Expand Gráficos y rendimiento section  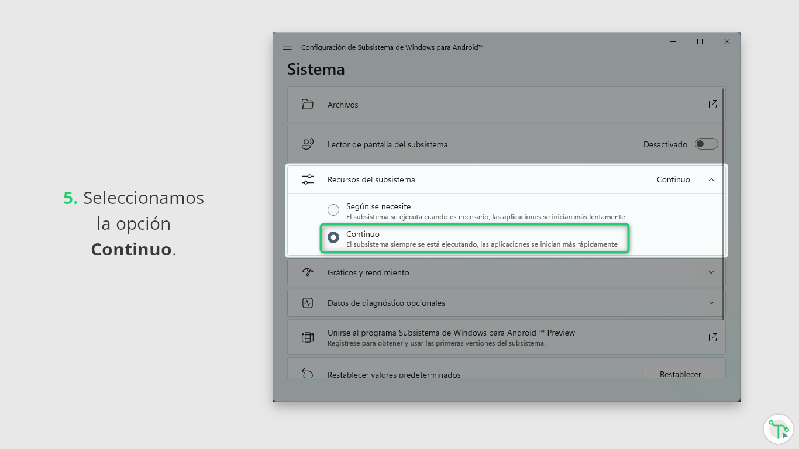coord(711,272)
